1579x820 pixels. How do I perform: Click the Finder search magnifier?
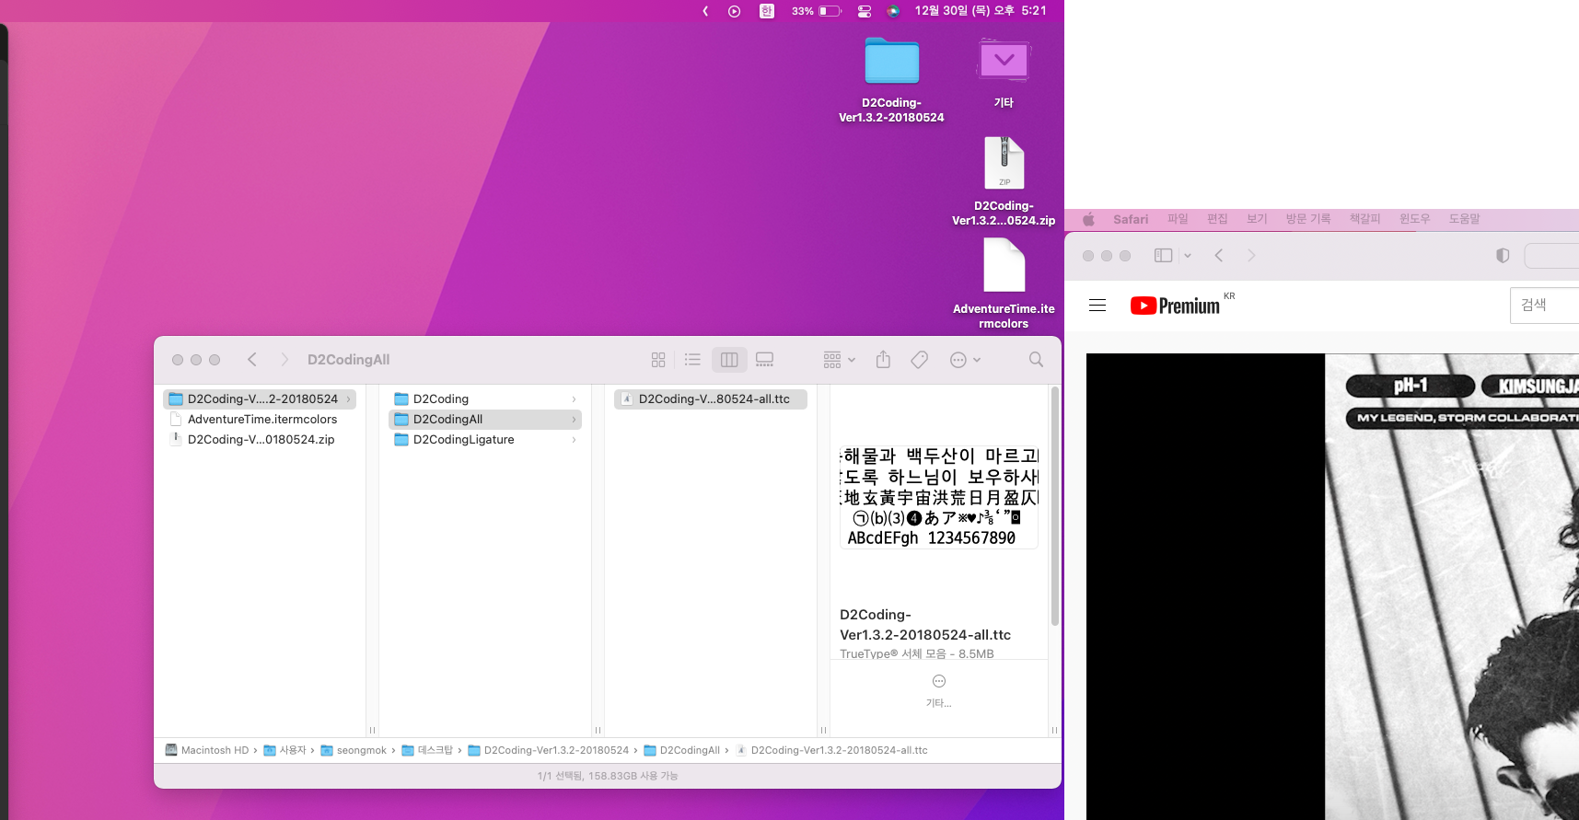1036,360
